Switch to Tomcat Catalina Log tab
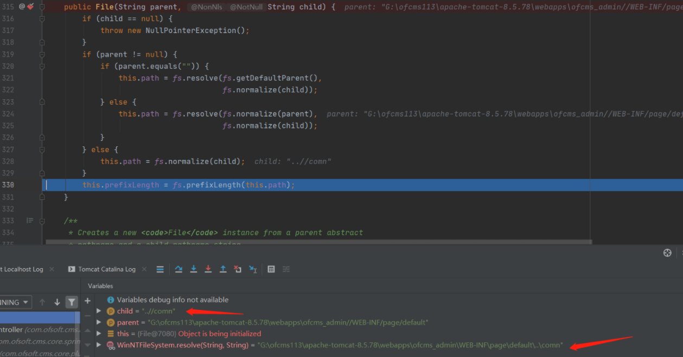This screenshot has width=683, height=357. [107, 269]
